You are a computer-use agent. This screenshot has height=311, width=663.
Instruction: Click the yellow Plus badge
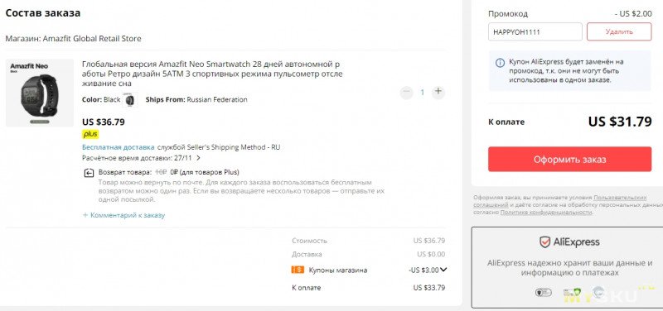pos(90,135)
